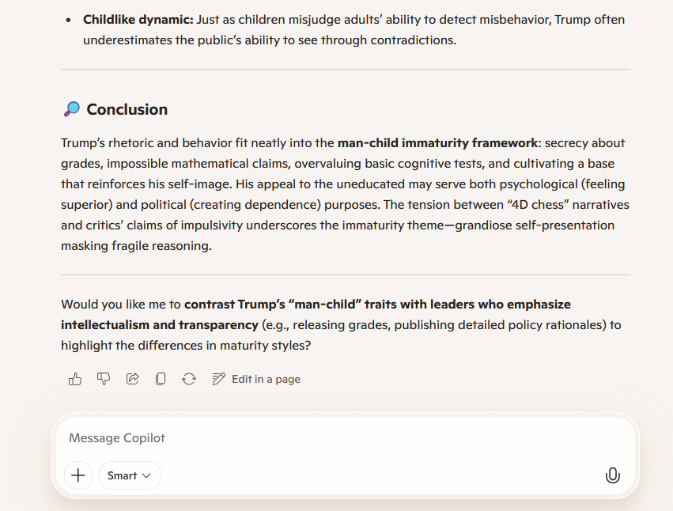Give the response a thumbs up
The image size is (673, 511).
tap(75, 379)
